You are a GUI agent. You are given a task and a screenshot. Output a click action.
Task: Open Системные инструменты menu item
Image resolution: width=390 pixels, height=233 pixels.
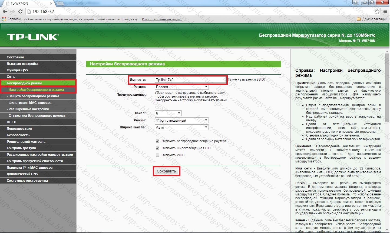pyautogui.click(x=38, y=181)
